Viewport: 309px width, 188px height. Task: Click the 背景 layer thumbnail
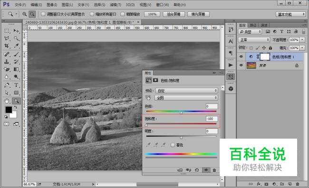(x=251, y=66)
